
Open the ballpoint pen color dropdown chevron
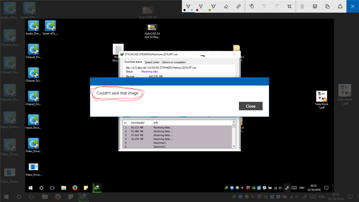(192, 10)
